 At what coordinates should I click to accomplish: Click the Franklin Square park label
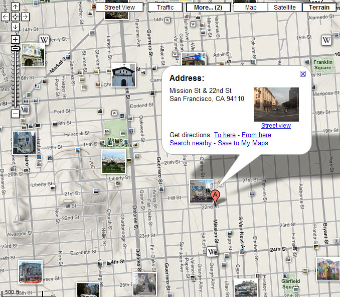pyautogui.click(x=322, y=65)
